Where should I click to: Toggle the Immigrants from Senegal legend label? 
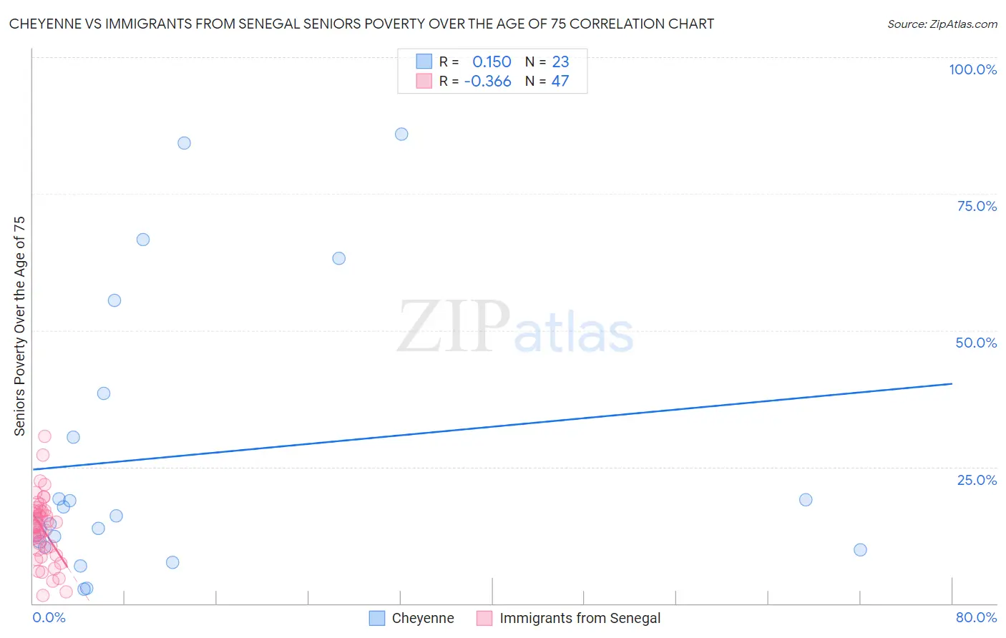(x=580, y=619)
